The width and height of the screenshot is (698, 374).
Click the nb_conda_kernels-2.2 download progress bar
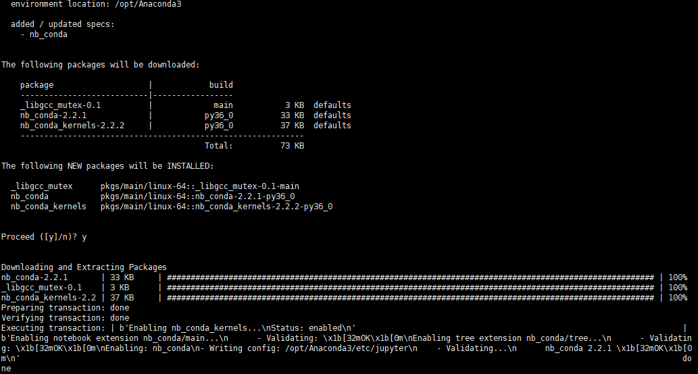[410, 298]
